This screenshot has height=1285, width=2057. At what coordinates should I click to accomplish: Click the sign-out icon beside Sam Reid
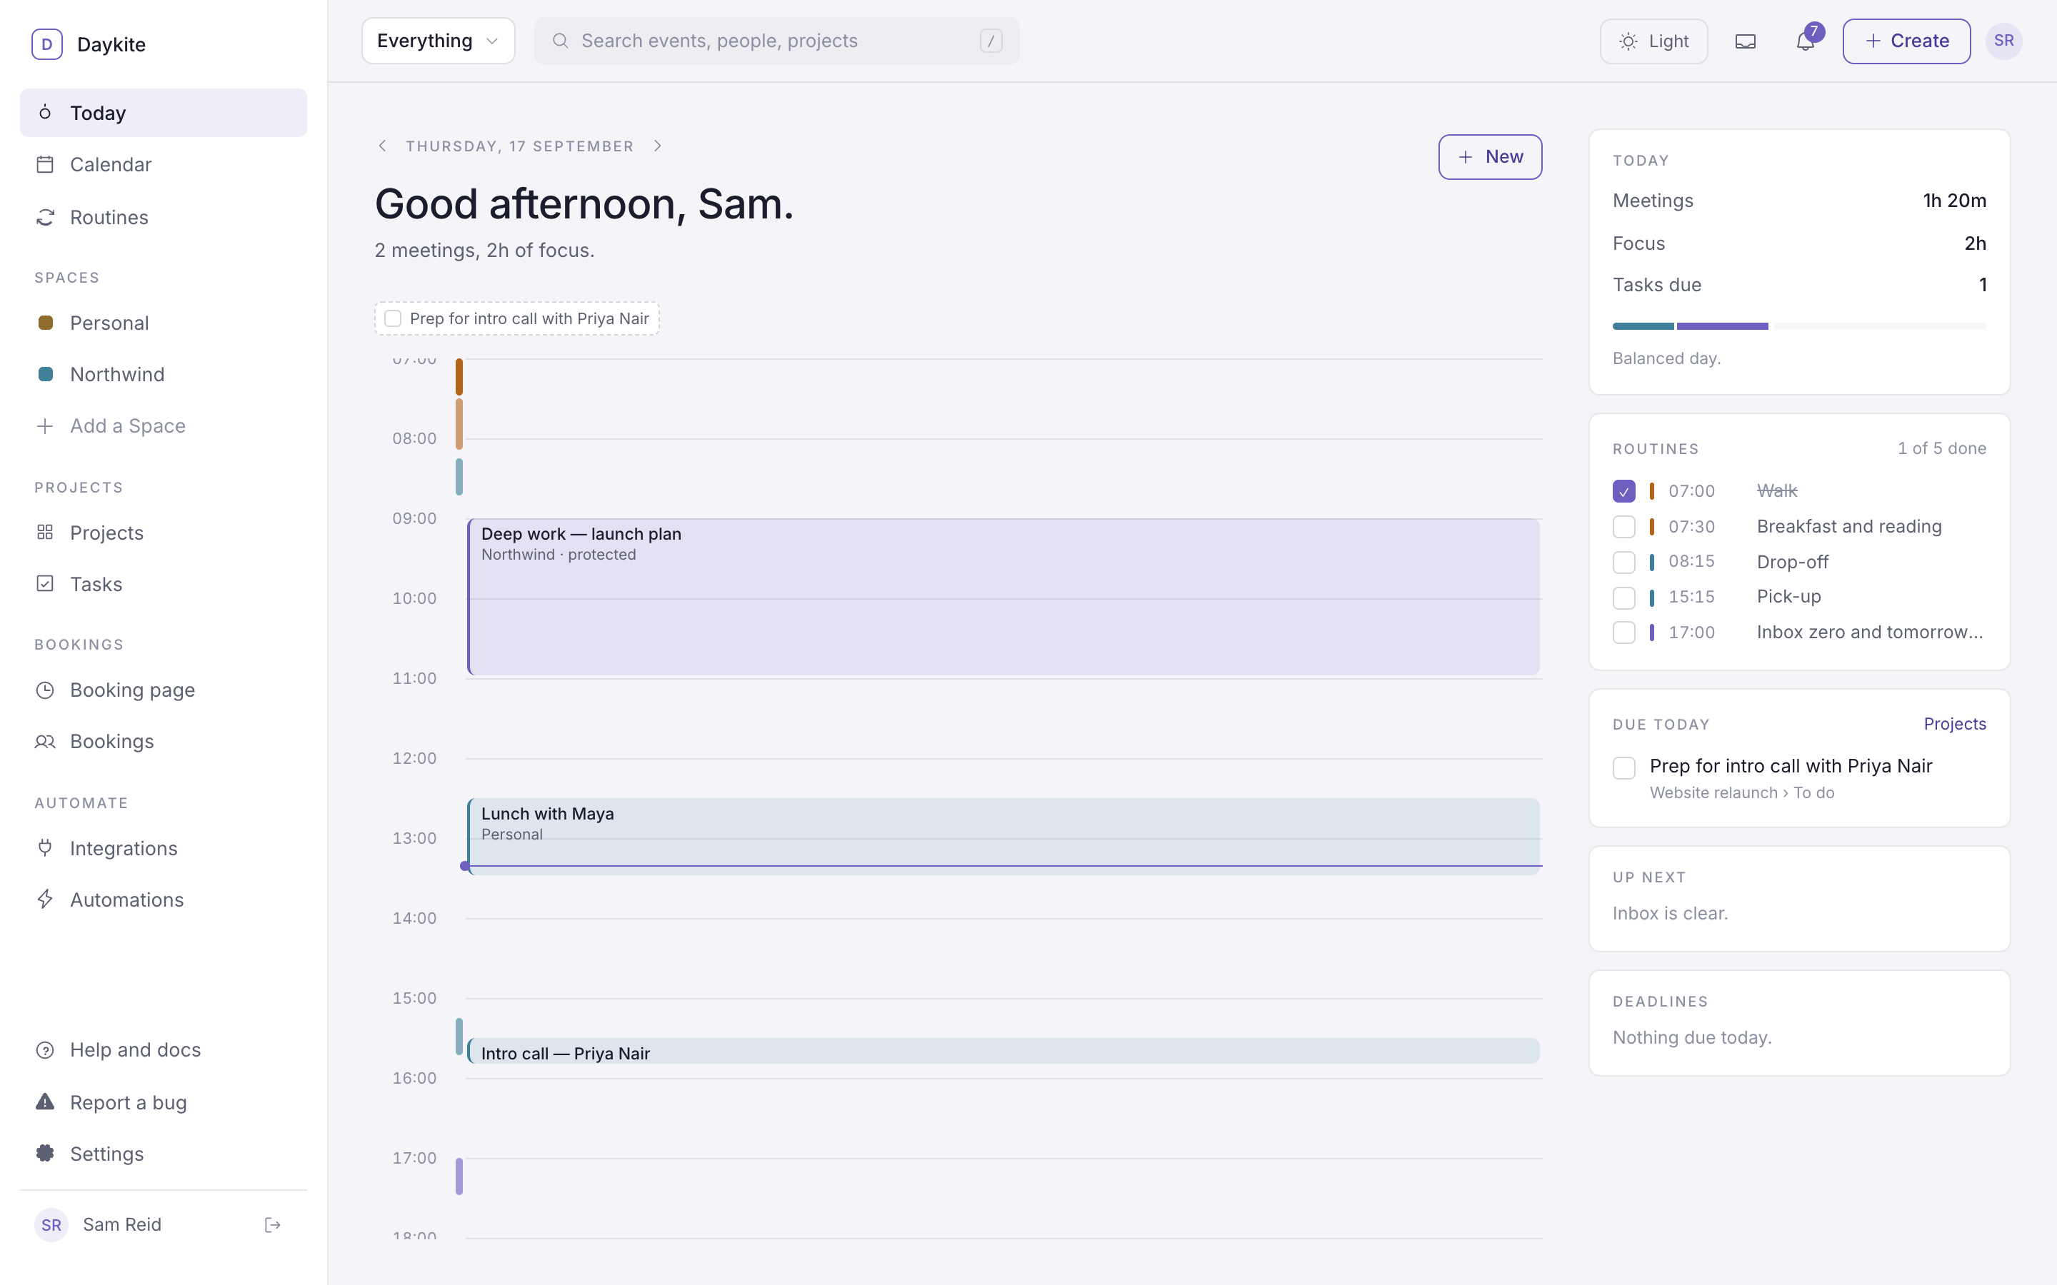point(273,1224)
